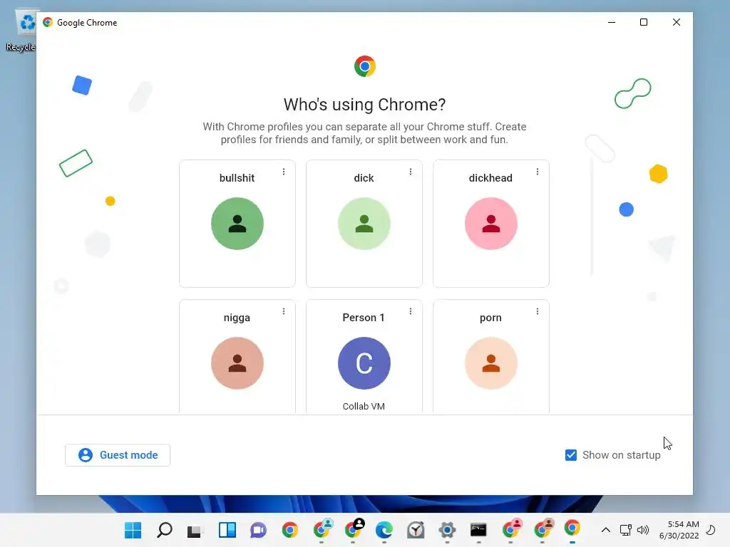The height and width of the screenshot is (547, 730).
Task: Open Task View from the taskbar
Action: click(x=195, y=530)
